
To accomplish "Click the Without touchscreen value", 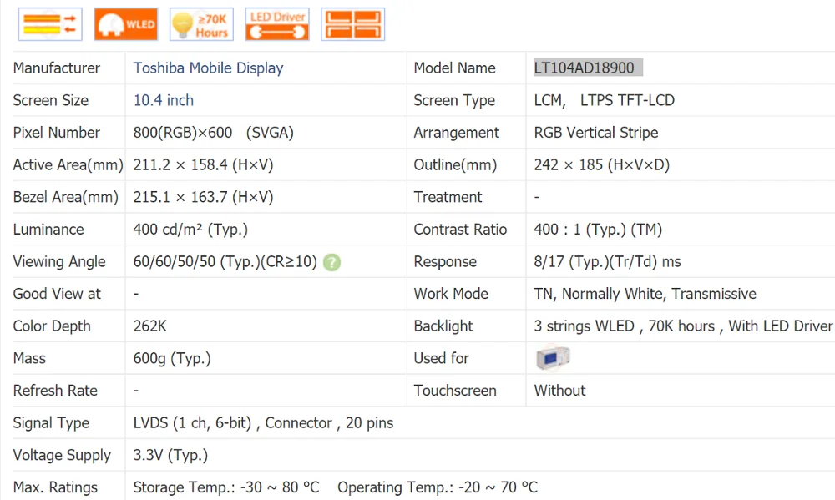I will [559, 391].
